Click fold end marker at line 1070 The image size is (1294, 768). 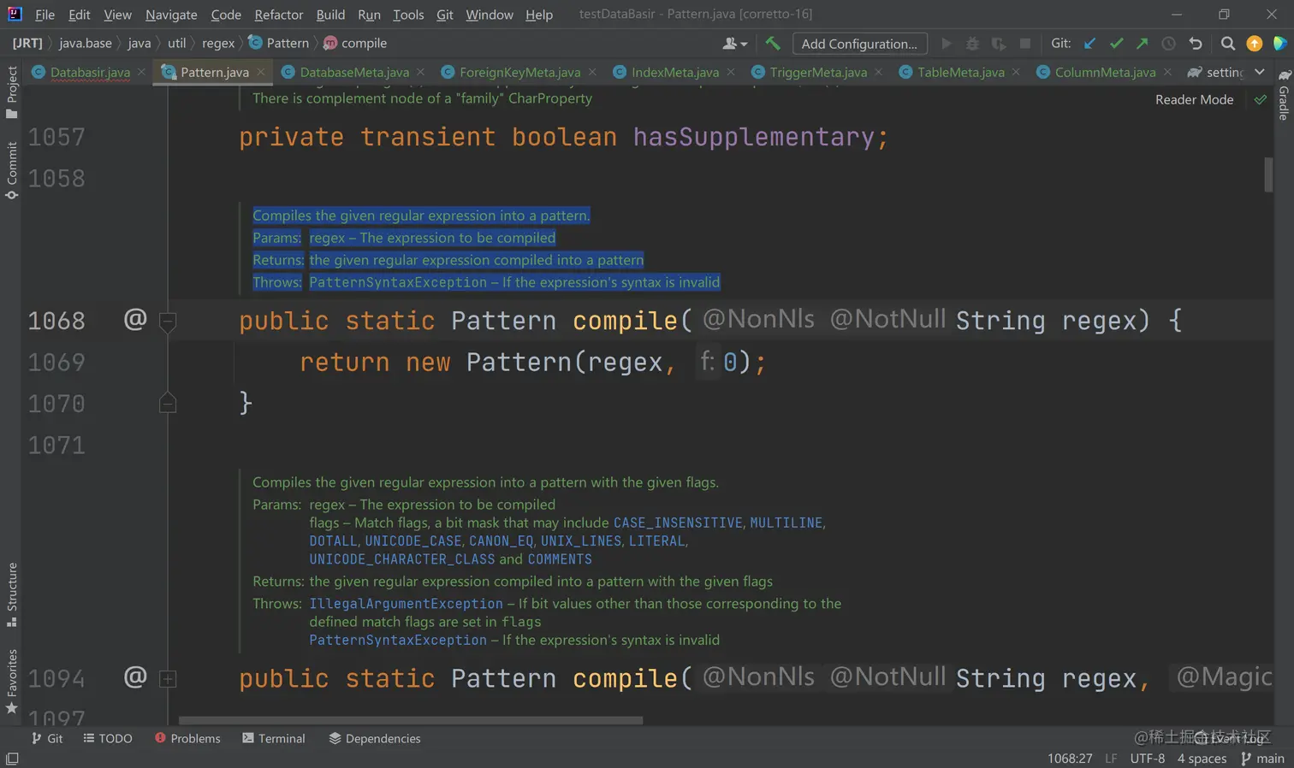pyautogui.click(x=168, y=403)
